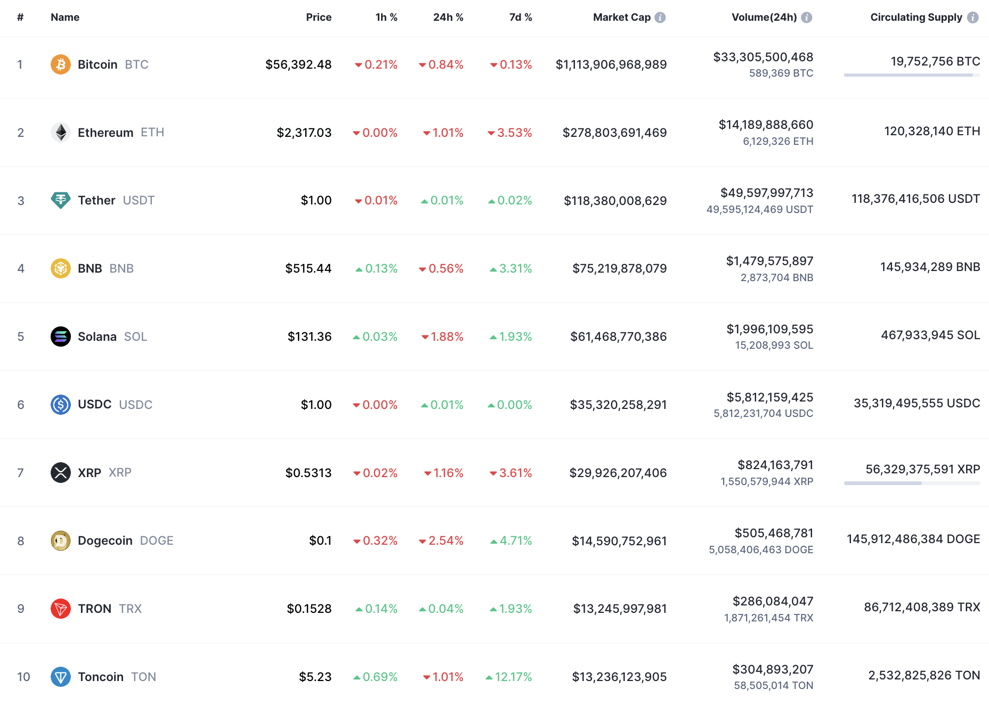Sort table by Price column header
This screenshot has height=705, width=989.
pyautogui.click(x=319, y=18)
